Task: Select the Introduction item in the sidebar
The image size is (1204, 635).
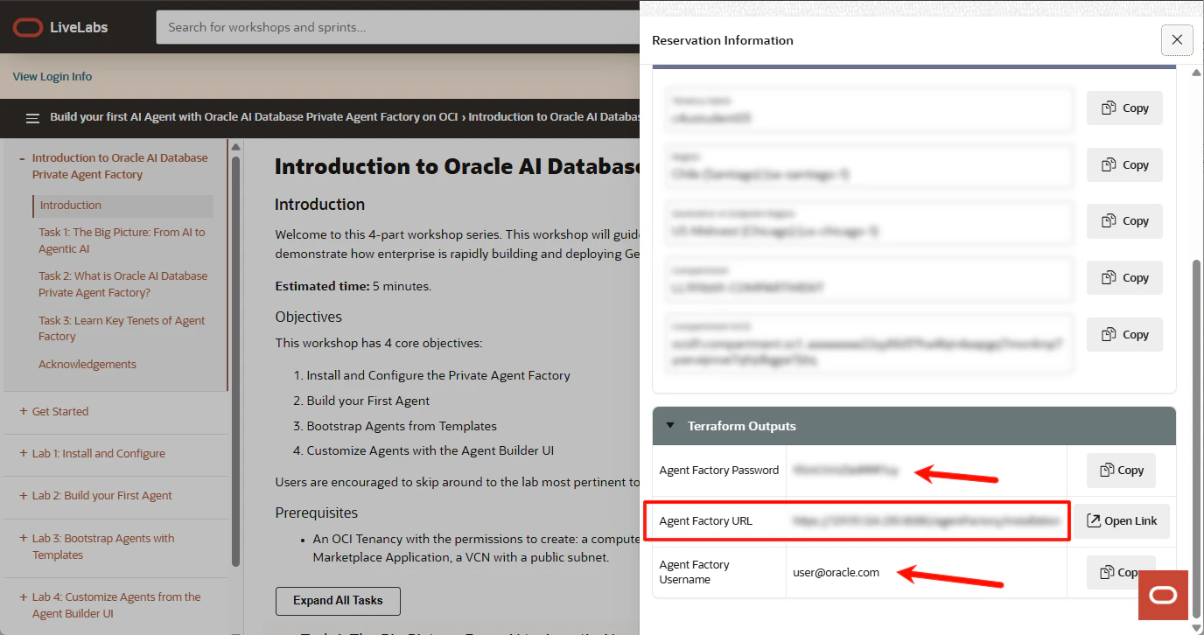Action: [x=123, y=206]
